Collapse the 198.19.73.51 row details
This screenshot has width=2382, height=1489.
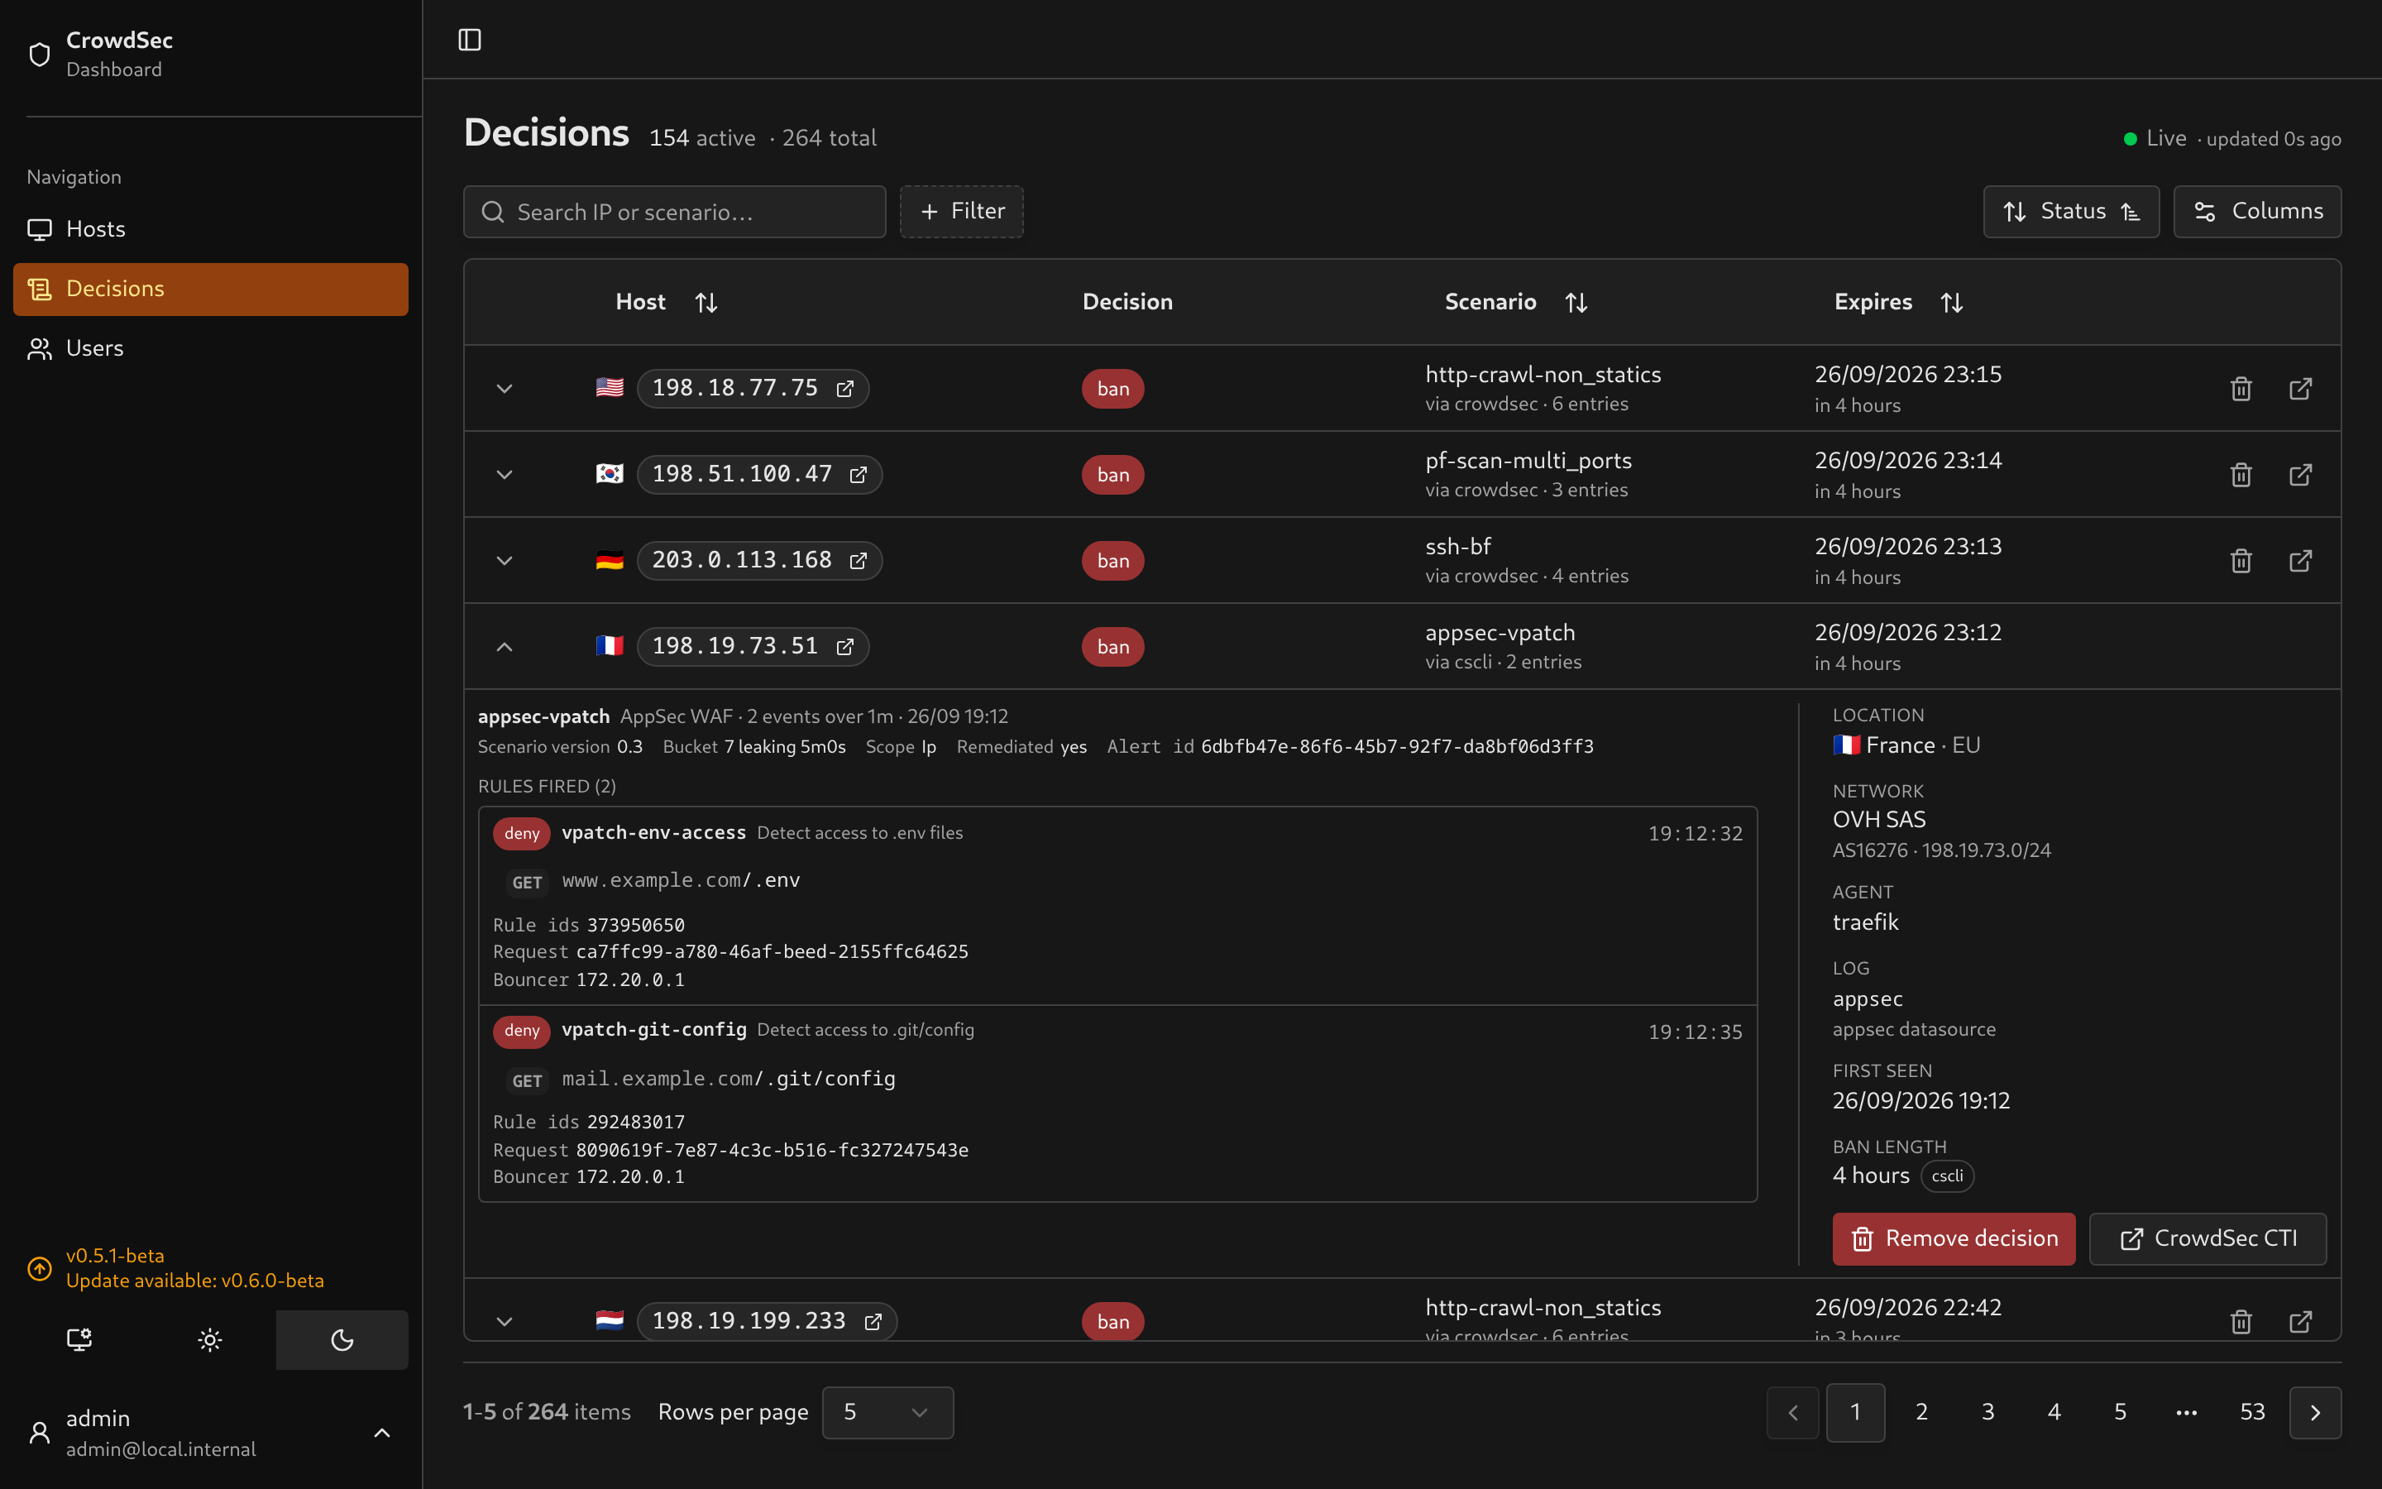(x=505, y=646)
